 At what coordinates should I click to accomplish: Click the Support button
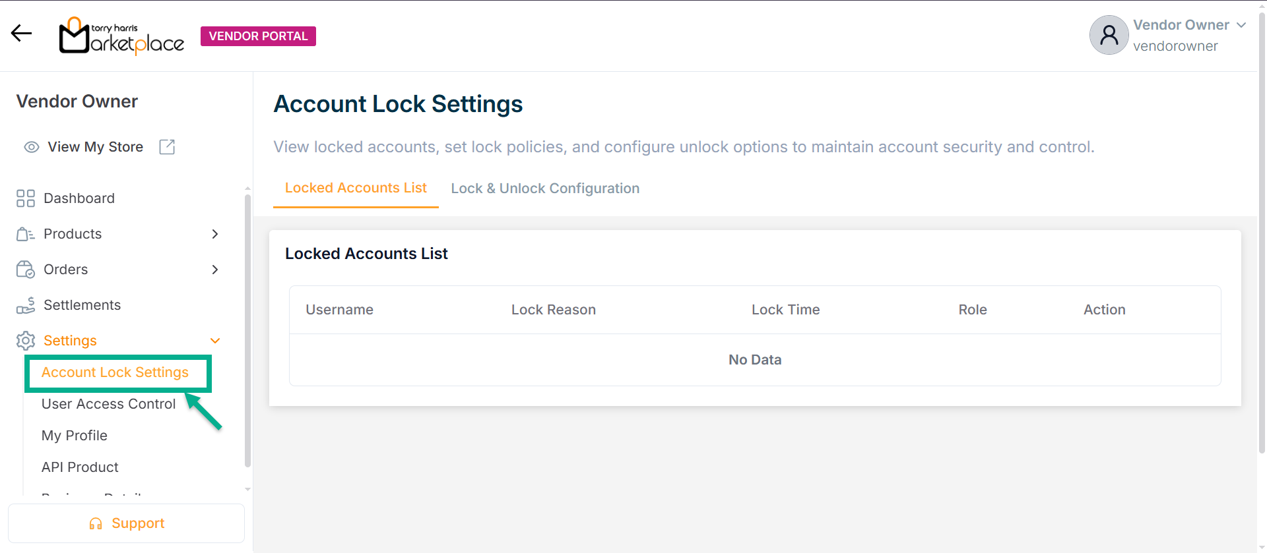(x=126, y=523)
